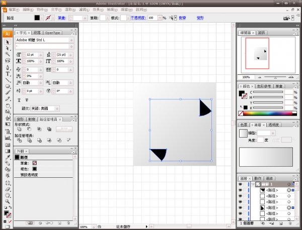Select the Magic Wand tool
The width and height of the screenshot is (302, 230).
click(8, 54)
